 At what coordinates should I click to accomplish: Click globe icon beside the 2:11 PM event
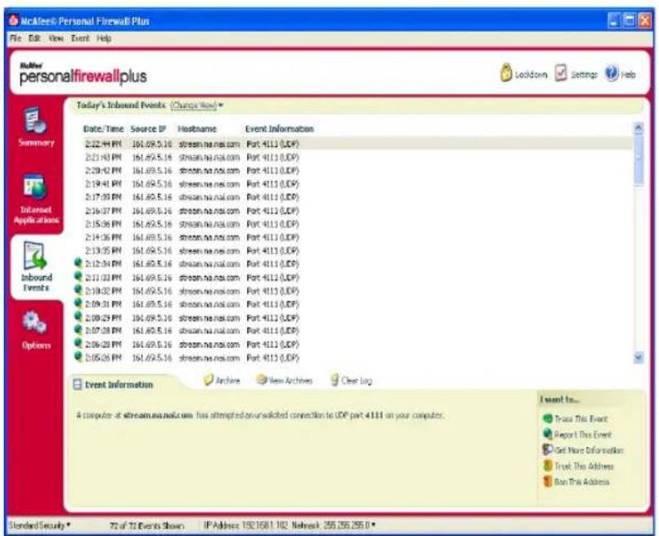(x=78, y=276)
